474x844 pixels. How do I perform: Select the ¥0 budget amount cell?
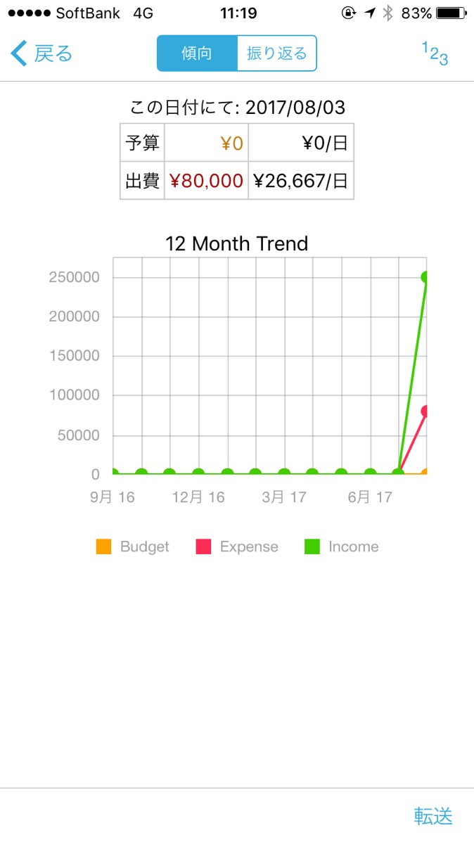(206, 144)
